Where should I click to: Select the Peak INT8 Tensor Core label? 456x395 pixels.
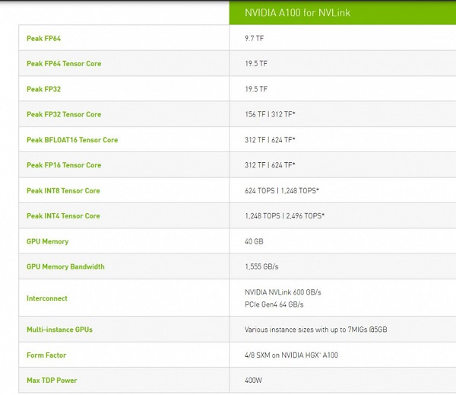[63, 191]
